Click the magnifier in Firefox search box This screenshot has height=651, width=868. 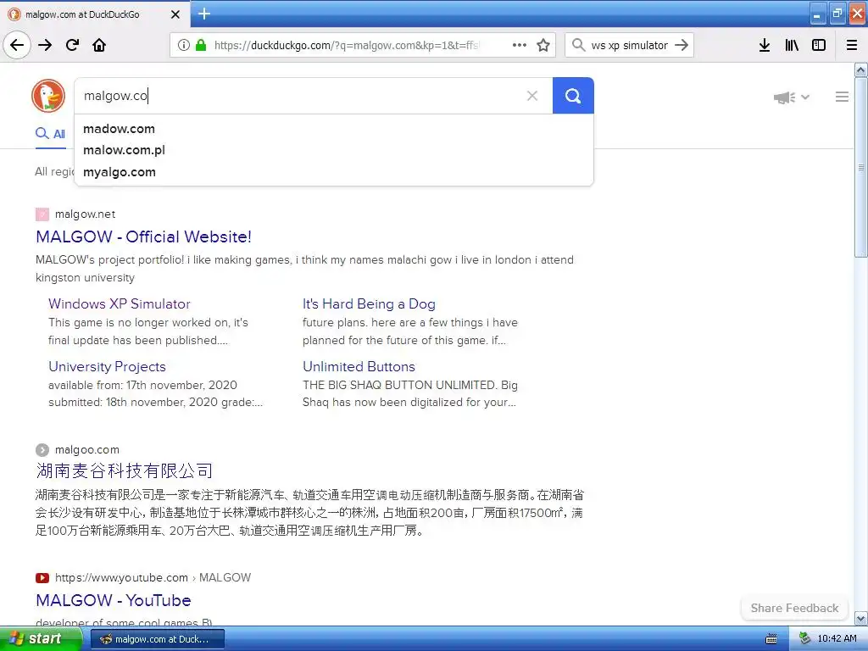[x=578, y=45]
